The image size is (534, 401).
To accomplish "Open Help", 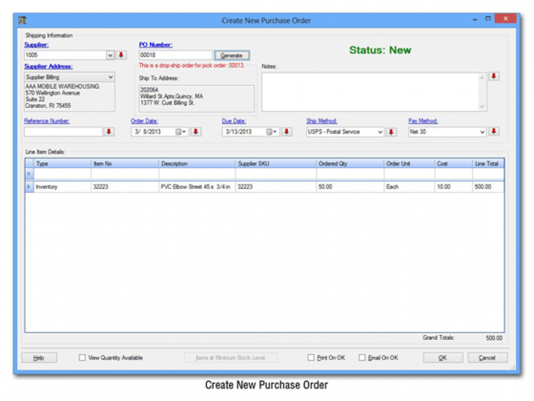I will tap(39, 357).
